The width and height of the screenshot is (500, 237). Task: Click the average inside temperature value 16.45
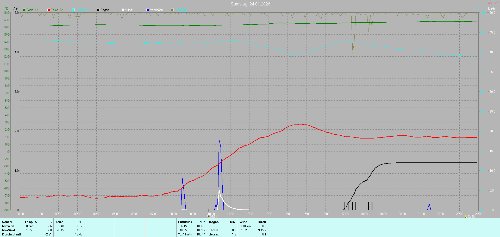pyautogui.click(x=79, y=234)
